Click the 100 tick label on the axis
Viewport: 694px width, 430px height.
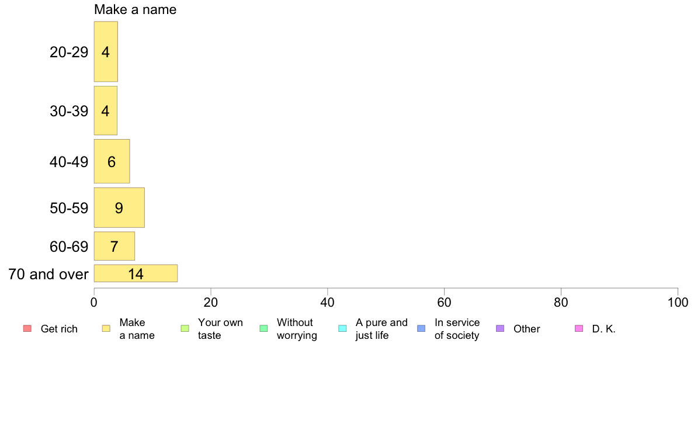tap(678, 303)
